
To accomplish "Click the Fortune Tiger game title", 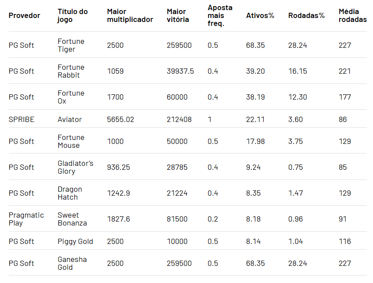I will pyautogui.click(x=71, y=45).
